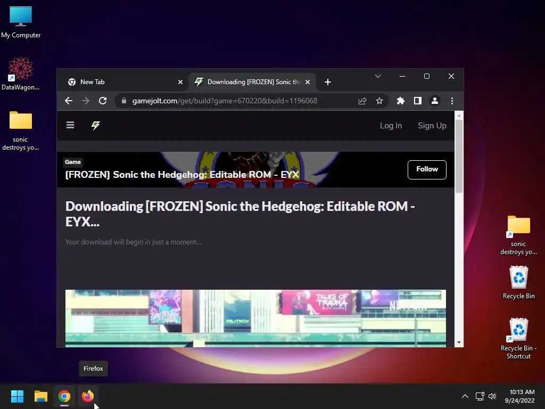Click the padlock site info icon
This screenshot has height=409, width=545.
[x=123, y=101]
